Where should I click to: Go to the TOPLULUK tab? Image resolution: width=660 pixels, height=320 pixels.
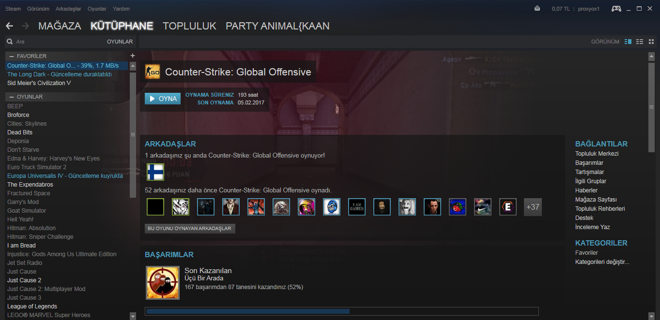189,26
